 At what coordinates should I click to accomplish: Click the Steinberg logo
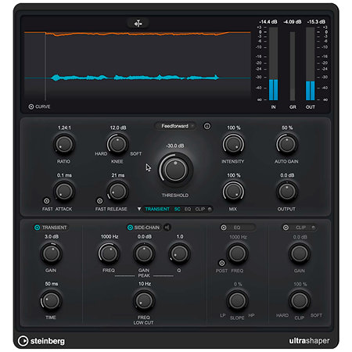coord(41,341)
